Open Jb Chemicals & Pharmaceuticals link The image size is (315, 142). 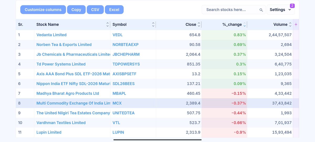(x=73, y=54)
